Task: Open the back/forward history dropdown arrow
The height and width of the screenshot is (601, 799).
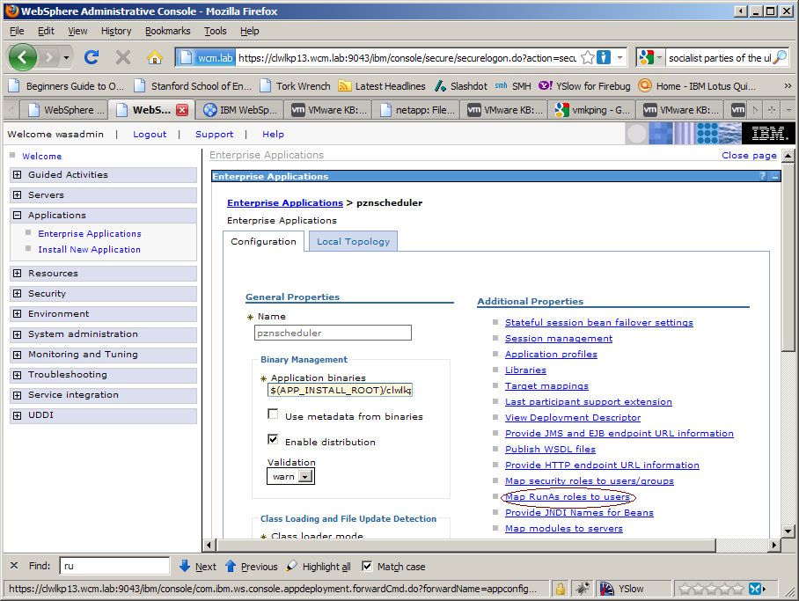Action: point(66,57)
